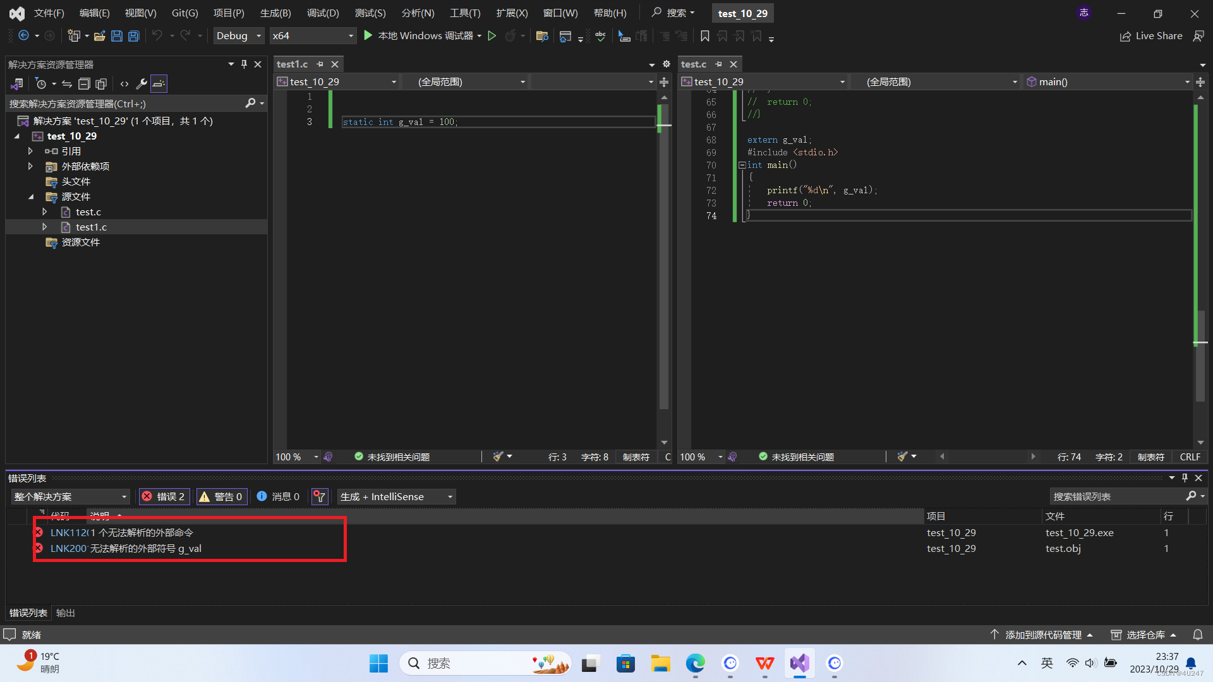Click the Properties wrench icon in Solution Explorer
Viewport: 1213px width, 682px height.
click(x=142, y=83)
